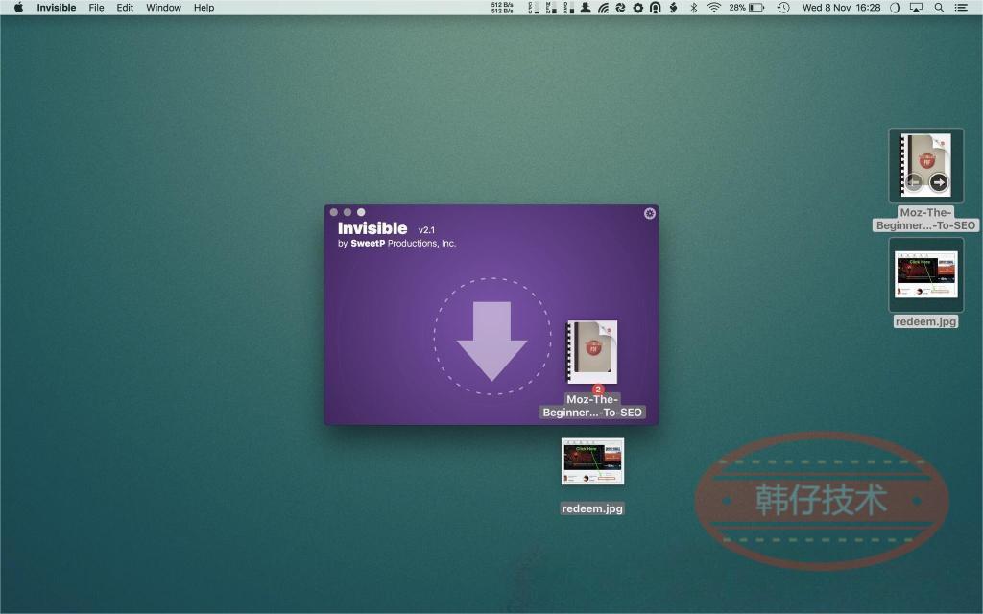Click the network speed 512 B/s indicator
The image size is (983, 614).
tap(502, 8)
